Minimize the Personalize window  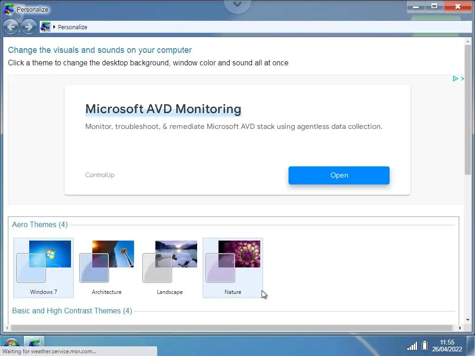tap(416, 6)
